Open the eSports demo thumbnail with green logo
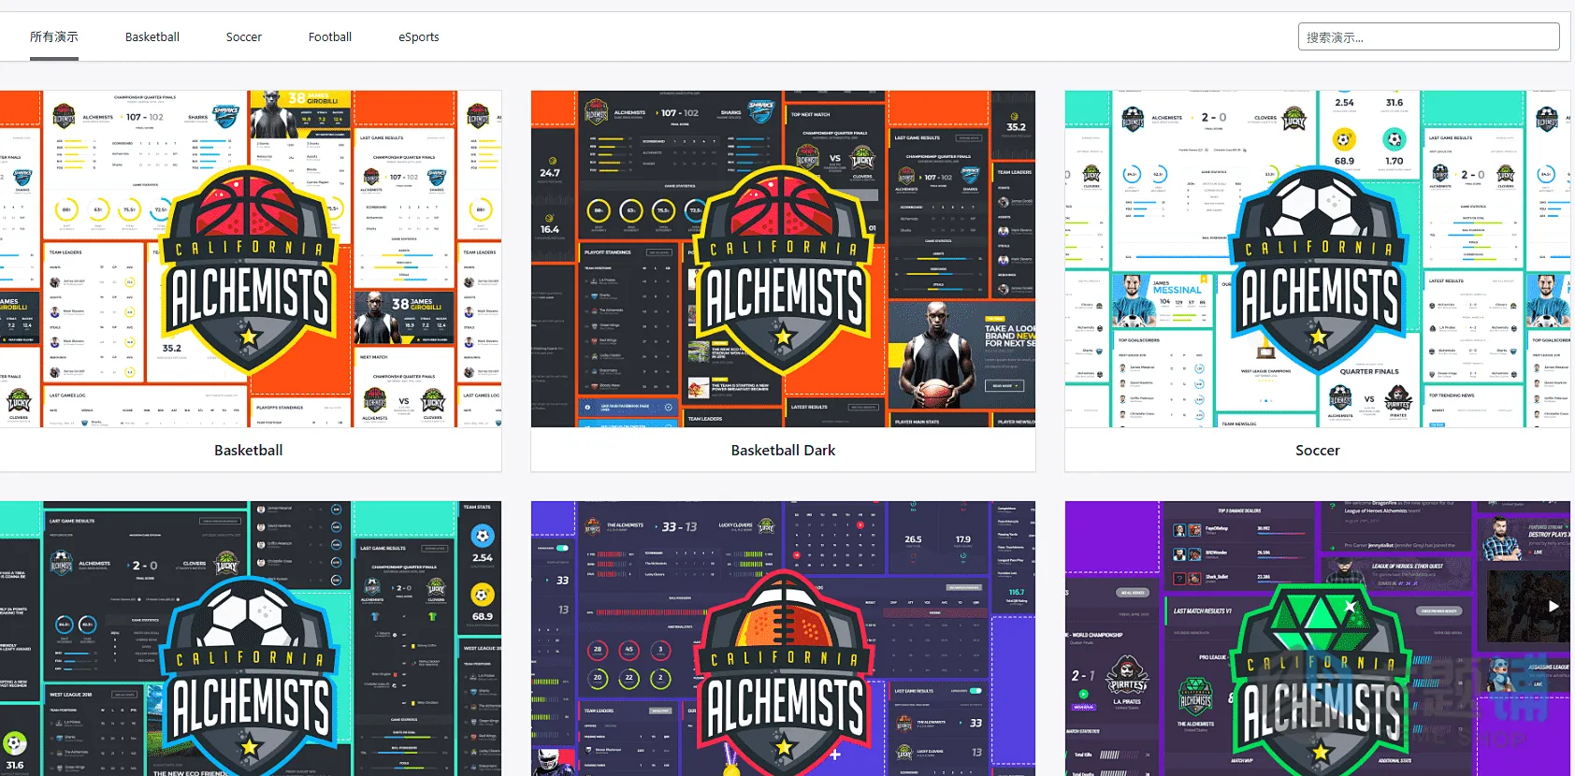The width and height of the screenshot is (1575, 776). 1317,639
